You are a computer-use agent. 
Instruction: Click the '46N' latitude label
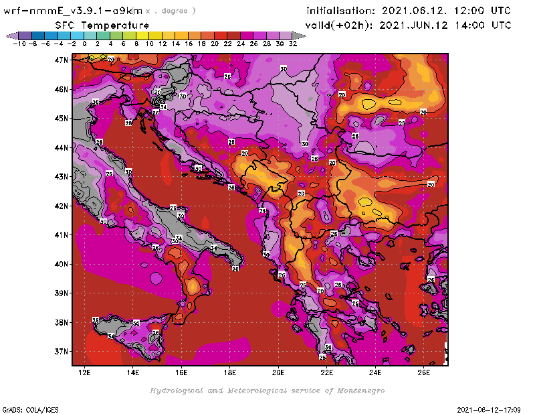pos(62,89)
